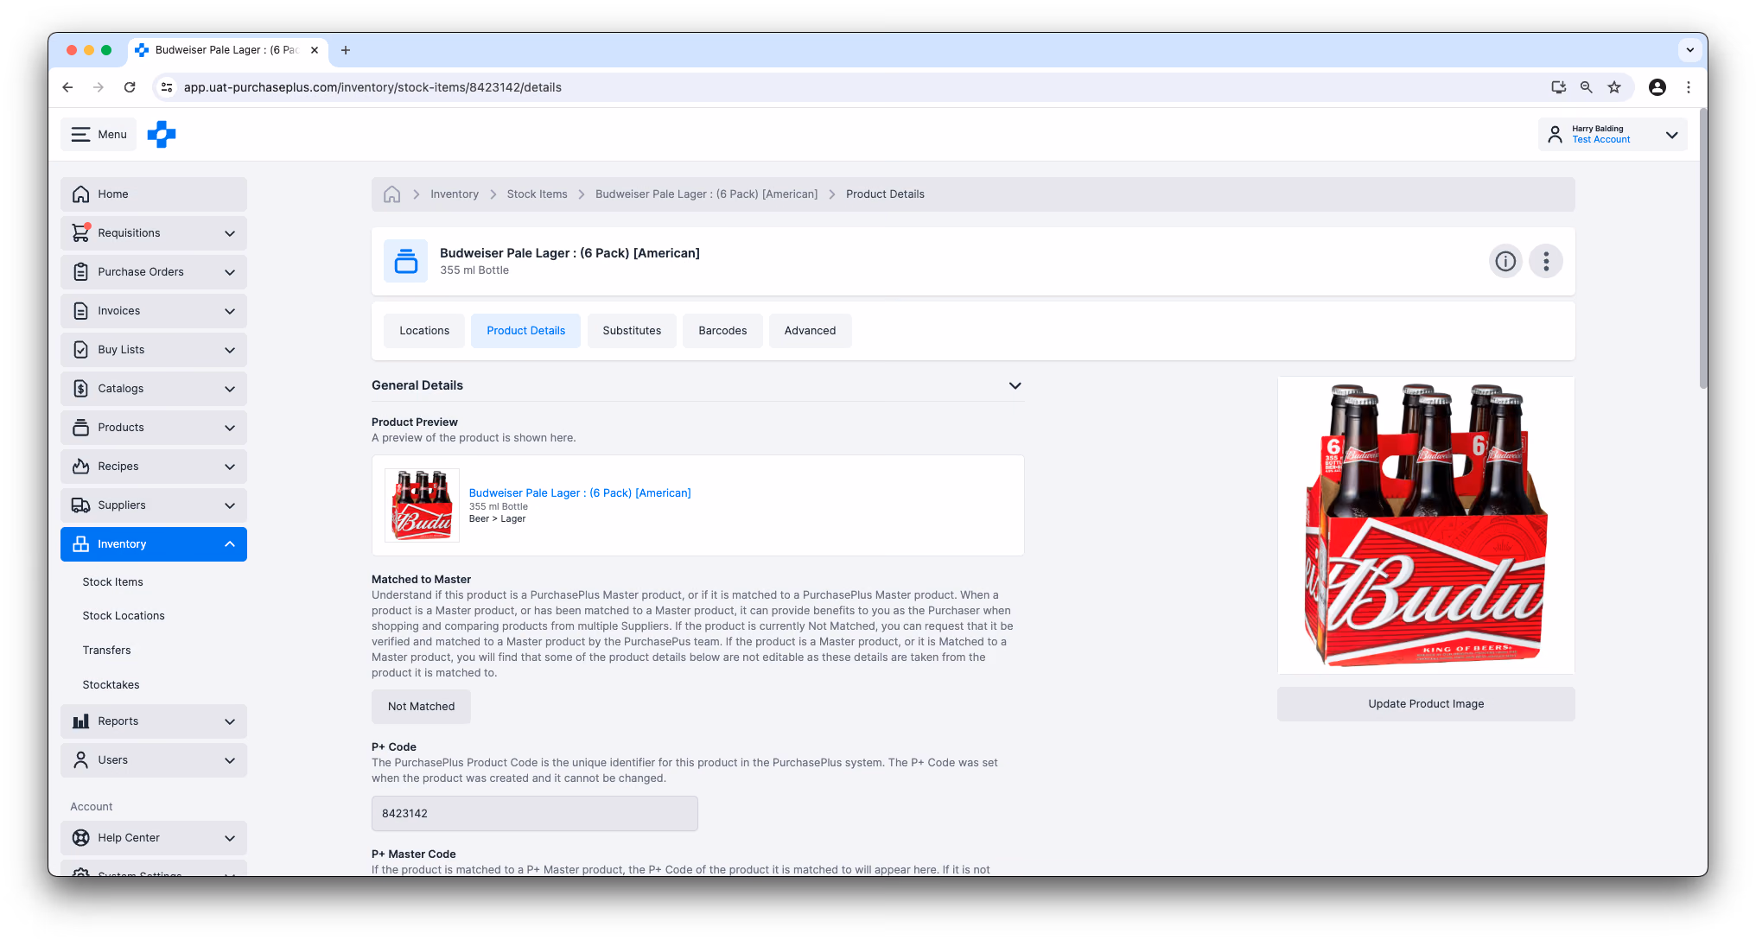The width and height of the screenshot is (1756, 940).
Task: Click the Buy Lists checkmark icon
Action: click(80, 349)
